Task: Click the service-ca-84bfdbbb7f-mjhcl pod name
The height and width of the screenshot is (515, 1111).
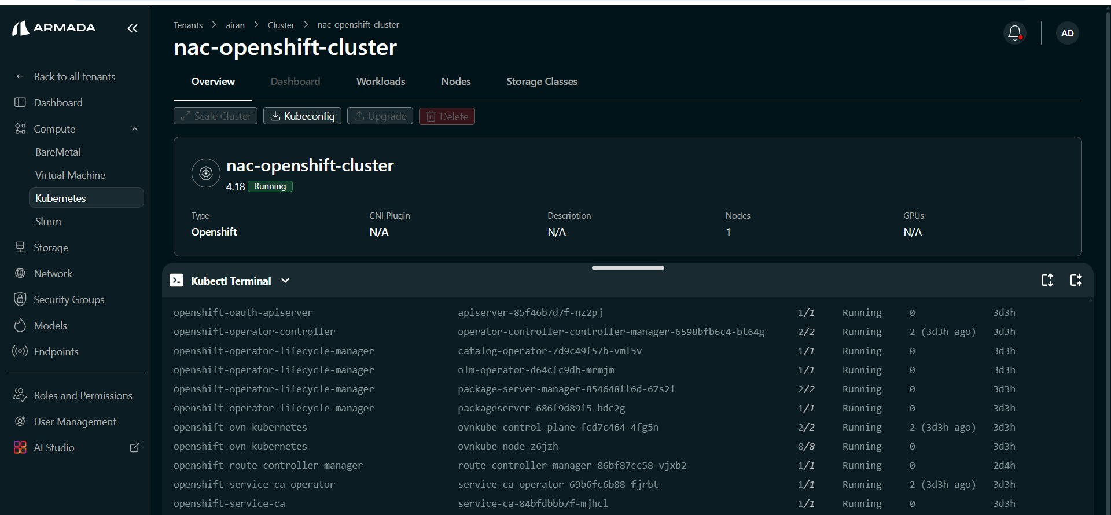Action: (x=533, y=503)
